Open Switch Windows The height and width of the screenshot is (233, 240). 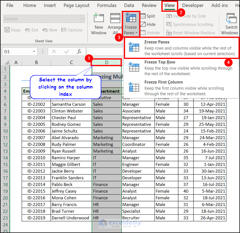click(x=231, y=24)
